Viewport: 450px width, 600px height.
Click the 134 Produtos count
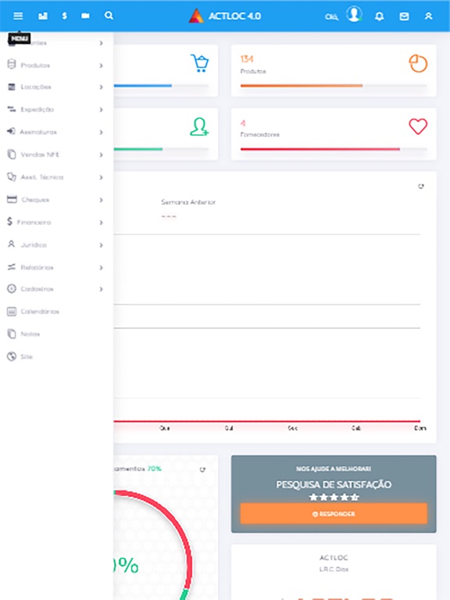pyautogui.click(x=247, y=59)
